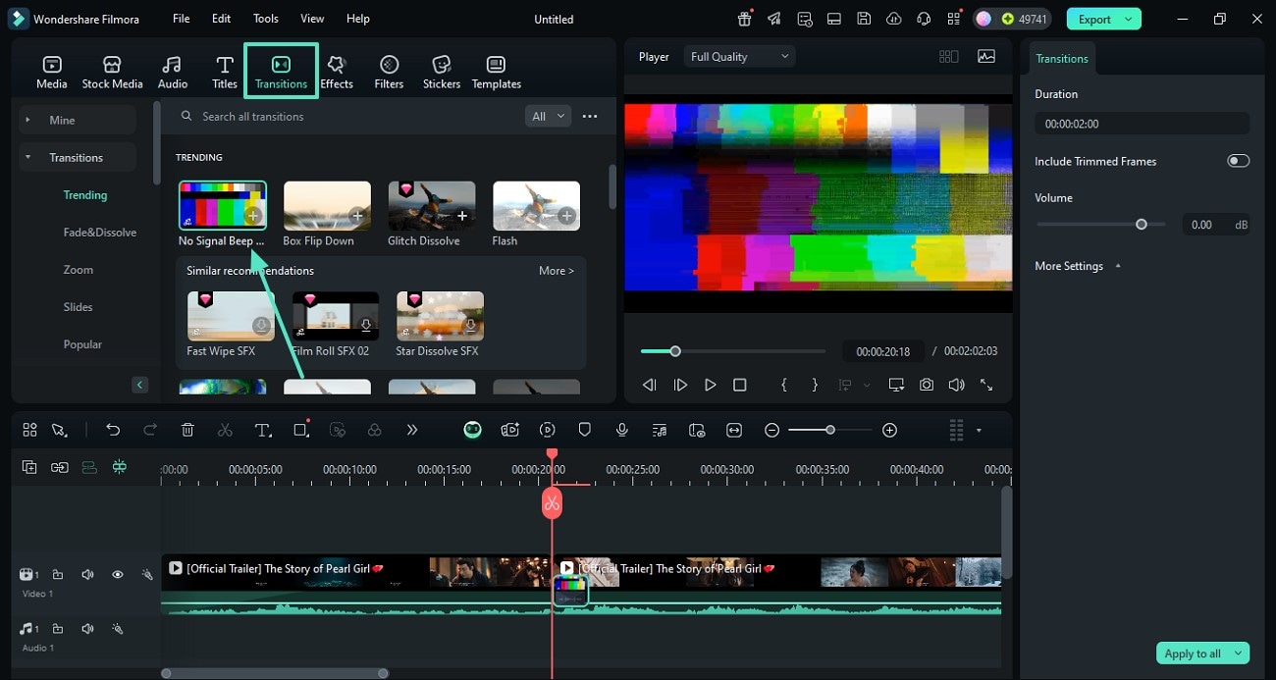
Task: Toggle Include Trimmed Frames switch
Action: (x=1239, y=161)
